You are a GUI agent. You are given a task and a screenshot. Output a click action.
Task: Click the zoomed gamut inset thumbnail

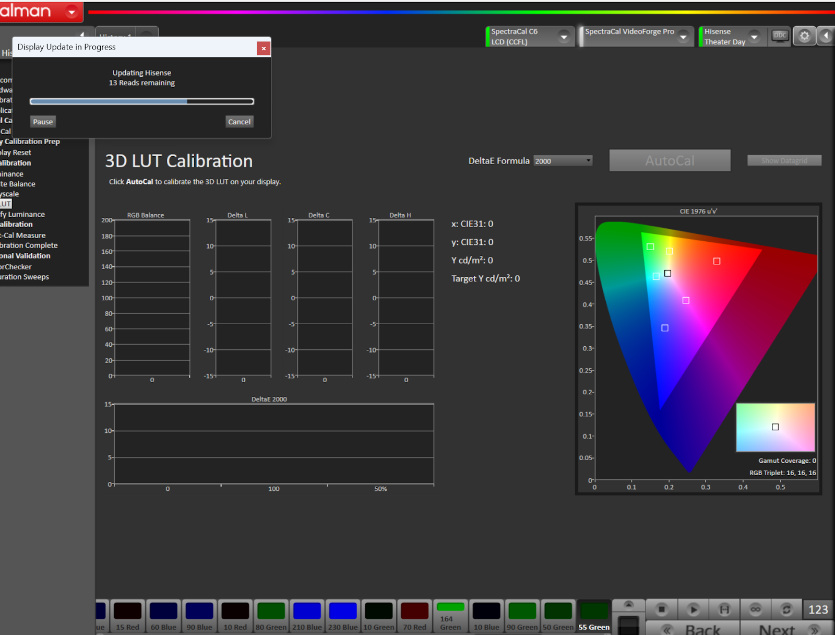[775, 427]
